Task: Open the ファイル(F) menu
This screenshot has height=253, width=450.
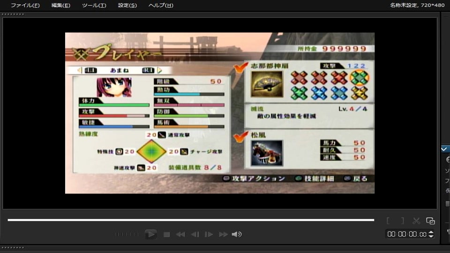Action: coord(25,5)
